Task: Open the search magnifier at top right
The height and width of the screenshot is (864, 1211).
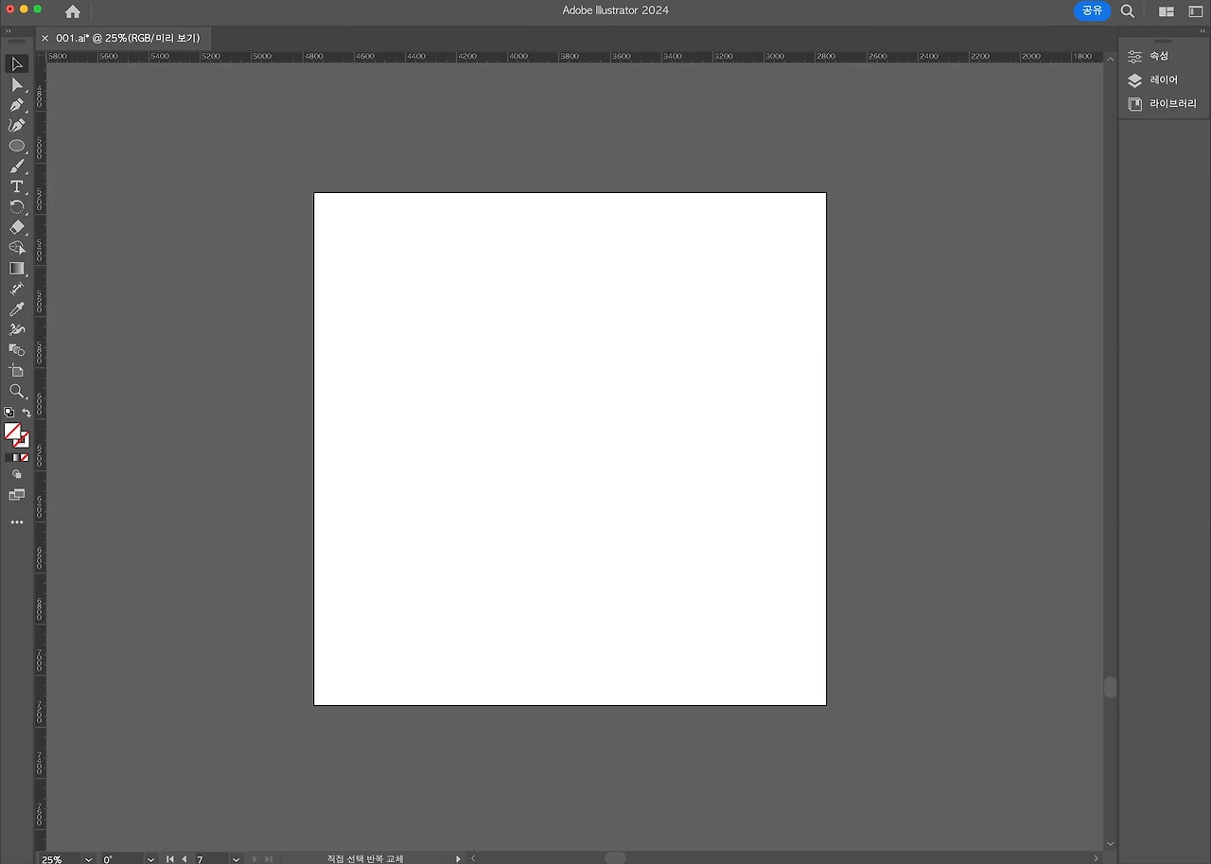Action: coord(1128,11)
